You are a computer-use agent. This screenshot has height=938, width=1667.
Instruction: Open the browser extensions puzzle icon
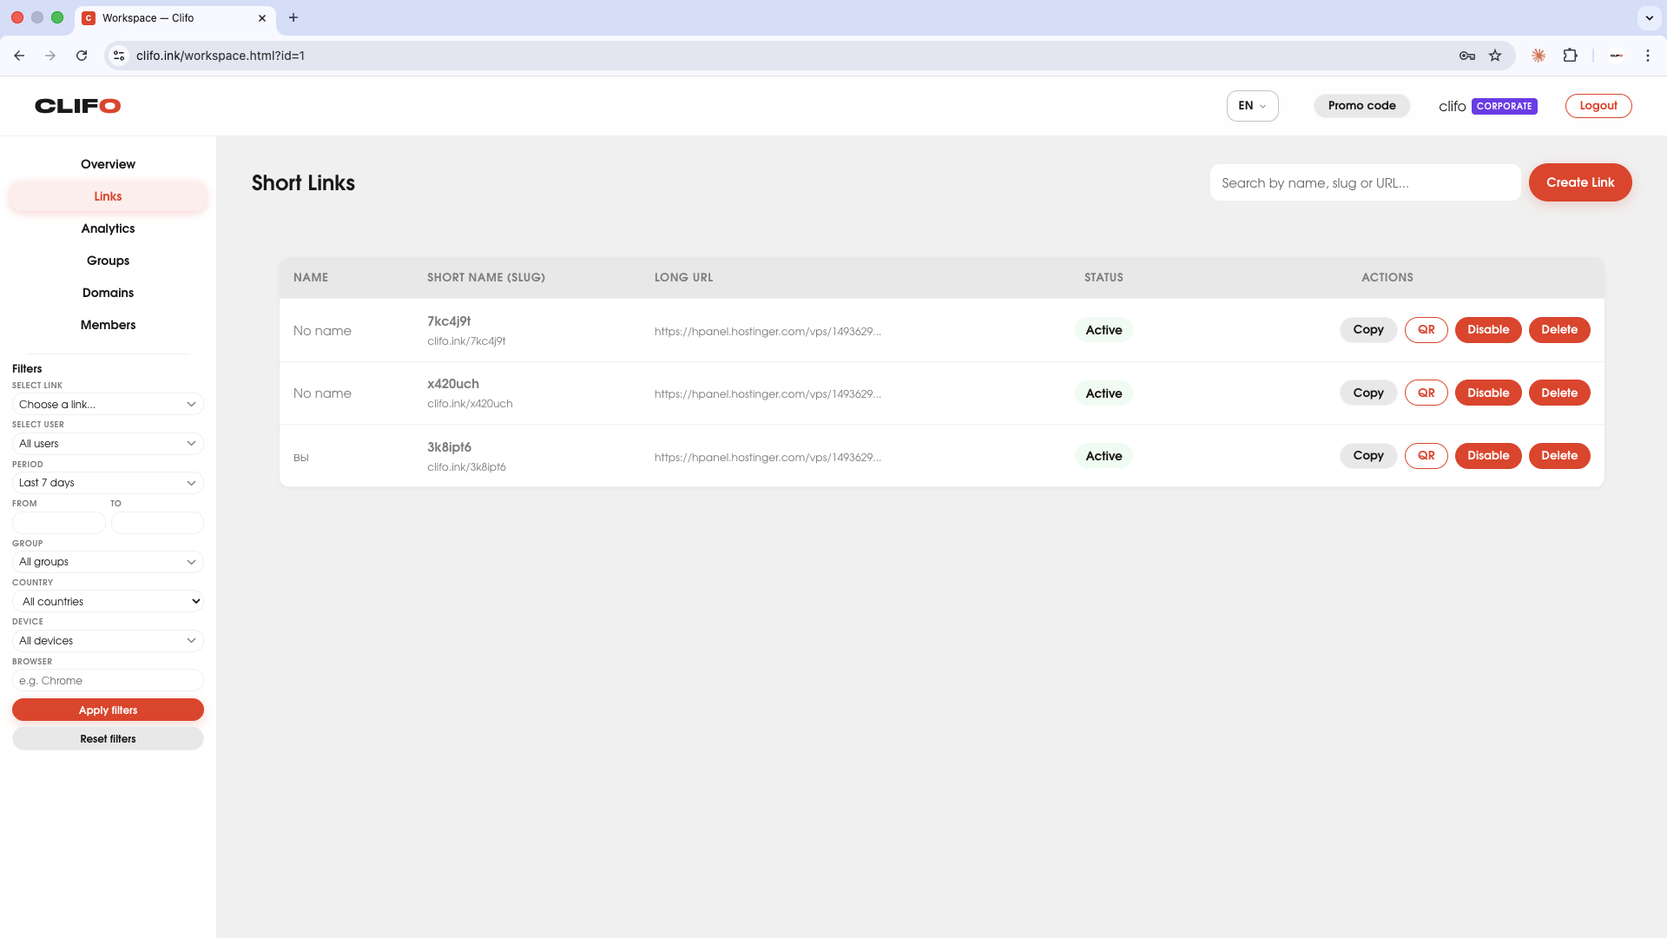[x=1570, y=56]
